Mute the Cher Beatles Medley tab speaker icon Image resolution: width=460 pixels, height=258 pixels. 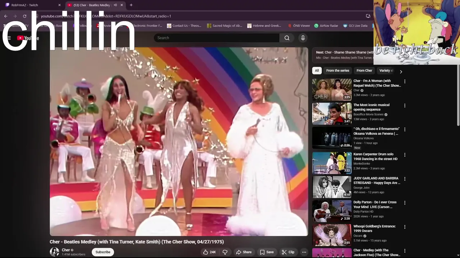click(x=115, y=5)
